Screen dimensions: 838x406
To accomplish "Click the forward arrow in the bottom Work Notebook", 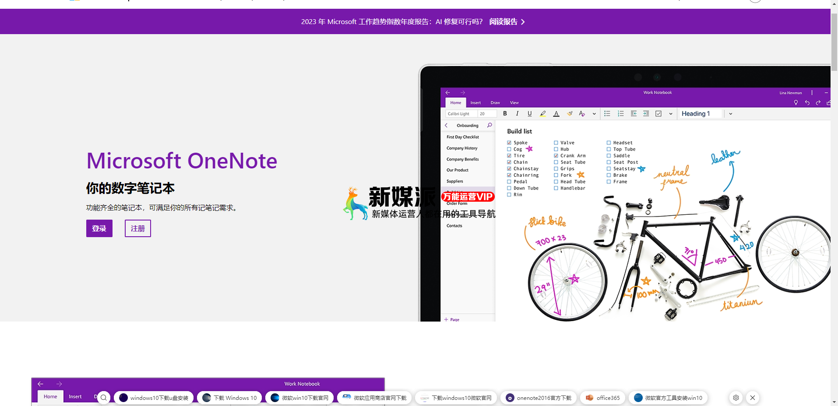I will 59,384.
